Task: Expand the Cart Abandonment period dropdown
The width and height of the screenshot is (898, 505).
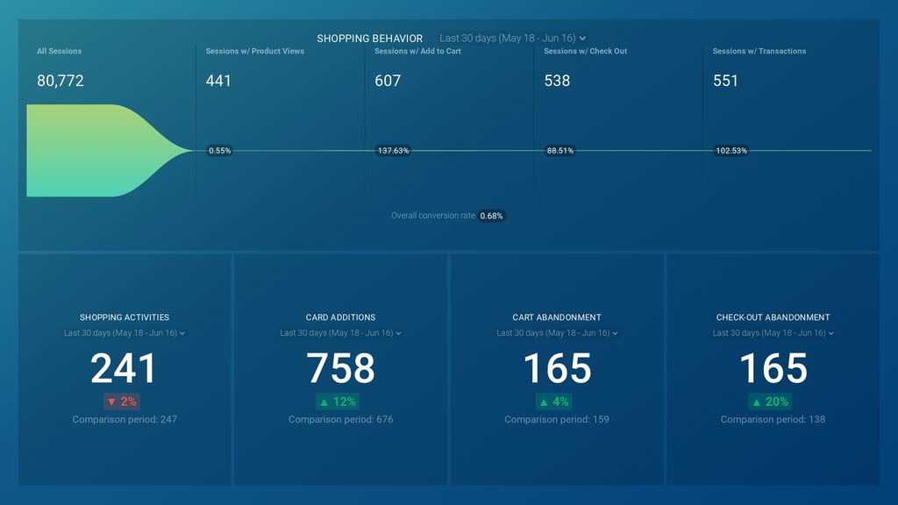Action: (556, 333)
